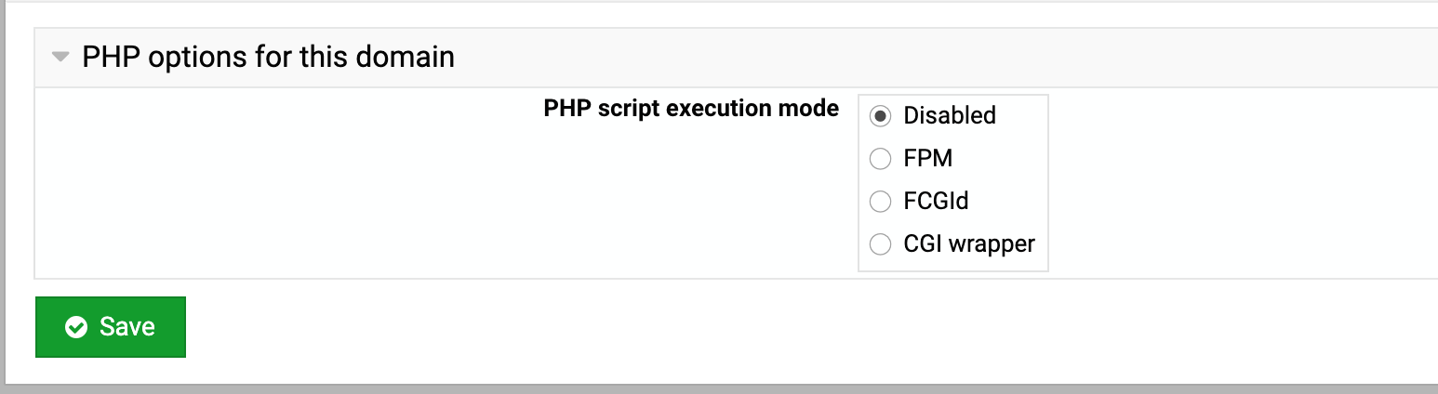Click inside the execution mode options box
This screenshot has width=1438, height=394.
click(x=953, y=182)
